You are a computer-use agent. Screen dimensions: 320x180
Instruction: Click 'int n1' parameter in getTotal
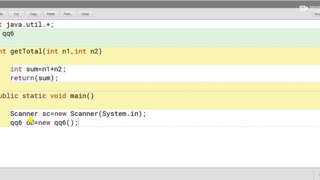click(x=58, y=51)
